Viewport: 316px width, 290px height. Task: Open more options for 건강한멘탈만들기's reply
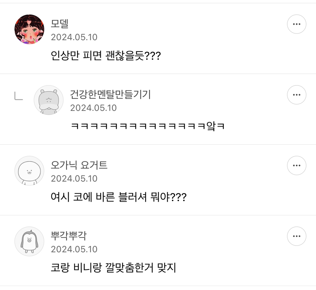[x=297, y=95]
